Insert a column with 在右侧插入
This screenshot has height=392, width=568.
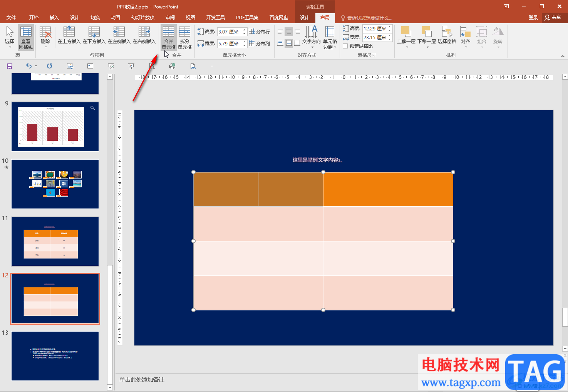pyautogui.click(x=144, y=35)
